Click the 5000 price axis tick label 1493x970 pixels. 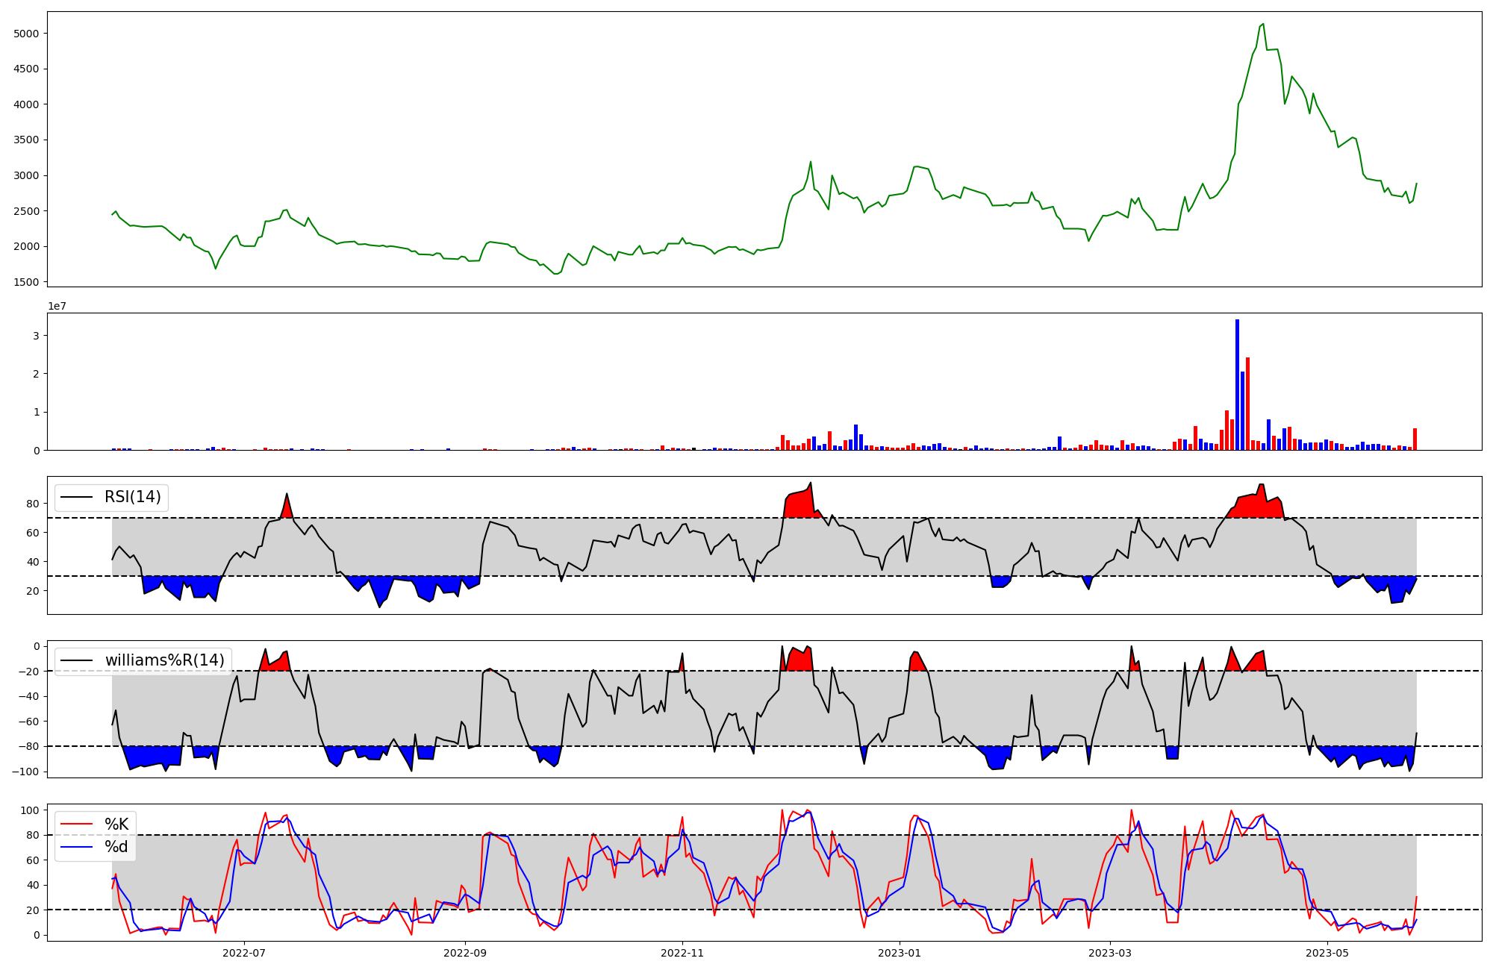(26, 34)
